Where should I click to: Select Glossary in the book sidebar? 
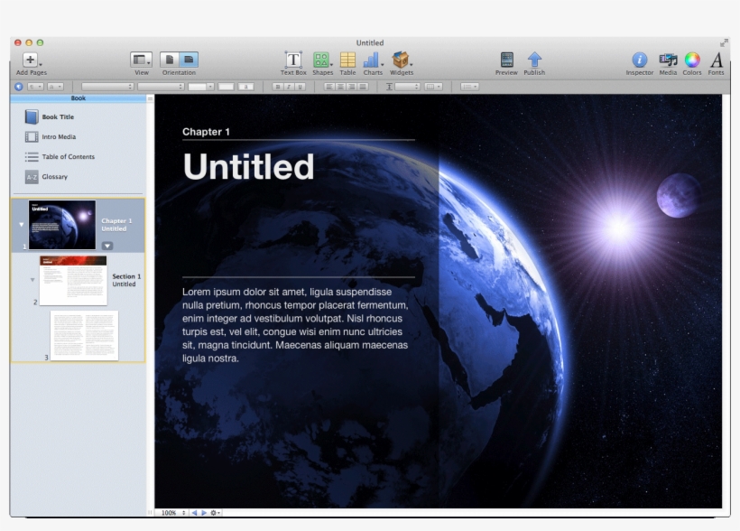(54, 177)
